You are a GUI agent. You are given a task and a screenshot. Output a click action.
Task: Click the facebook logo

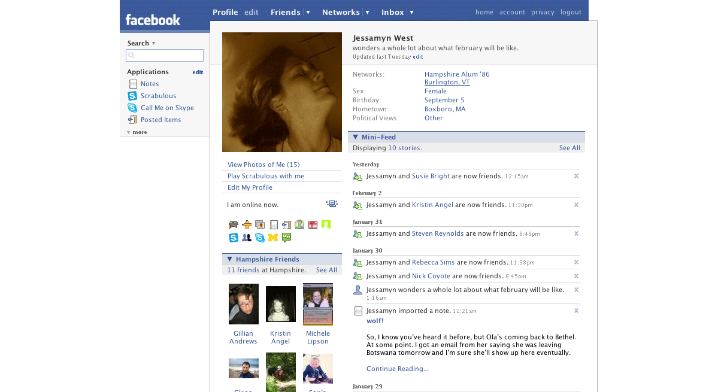point(153,20)
